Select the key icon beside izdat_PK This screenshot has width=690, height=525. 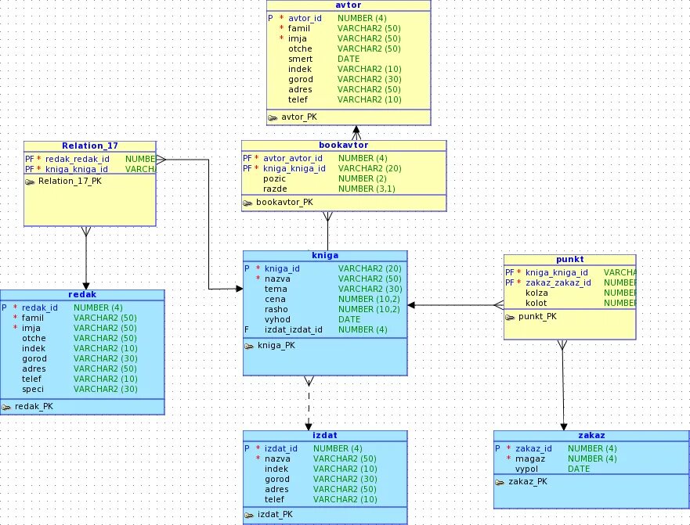coord(251,514)
